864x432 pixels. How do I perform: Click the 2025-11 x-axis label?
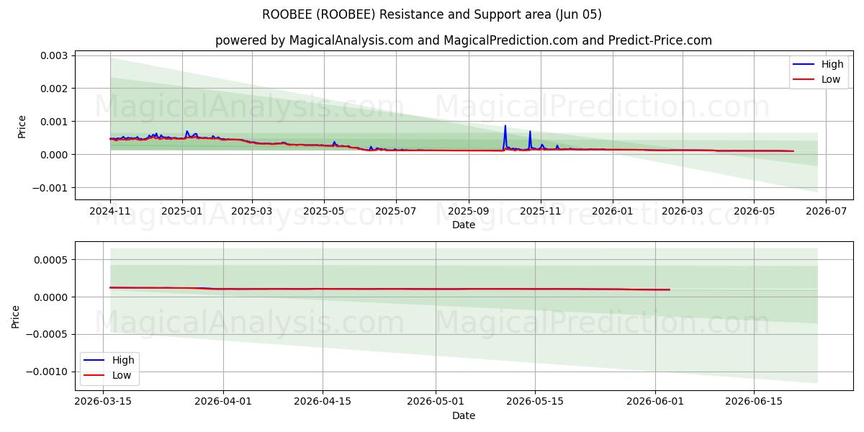[x=540, y=212]
